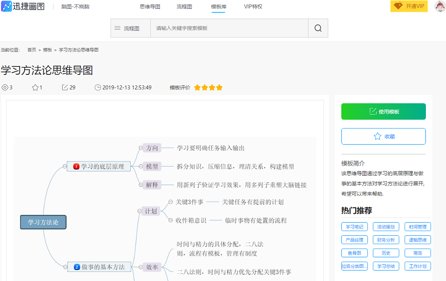Viewport: 446px width, 281px height.
Task: Click the 迅捷画图 logo icon
Action: pyautogui.click(x=6, y=7)
